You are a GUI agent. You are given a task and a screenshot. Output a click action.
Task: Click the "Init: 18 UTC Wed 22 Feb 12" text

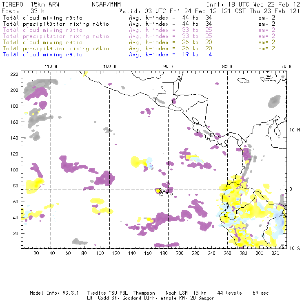pos(253,4)
